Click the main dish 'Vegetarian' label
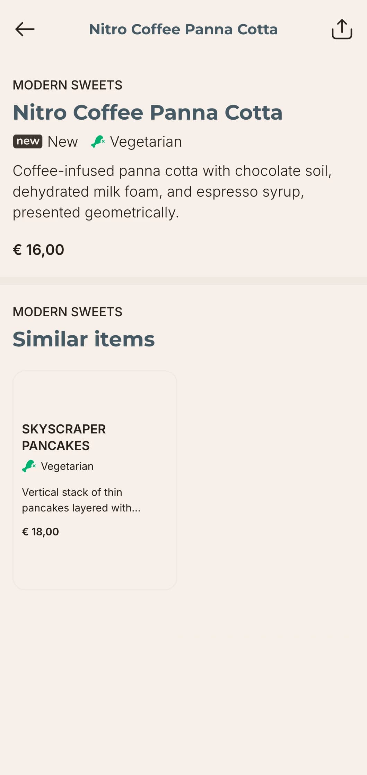367x775 pixels. [146, 142]
